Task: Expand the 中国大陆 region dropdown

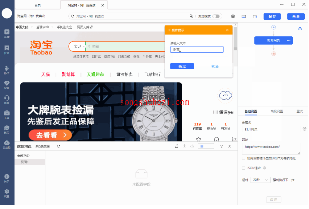Action: pyautogui.click(x=24, y=27)
